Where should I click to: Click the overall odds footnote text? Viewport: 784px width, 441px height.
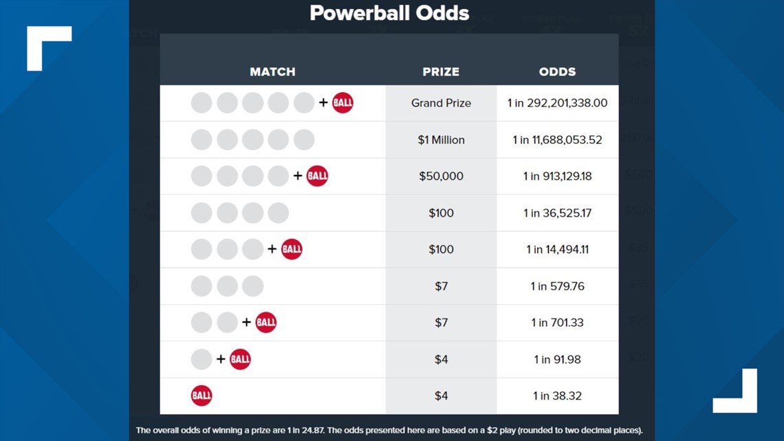389,430
